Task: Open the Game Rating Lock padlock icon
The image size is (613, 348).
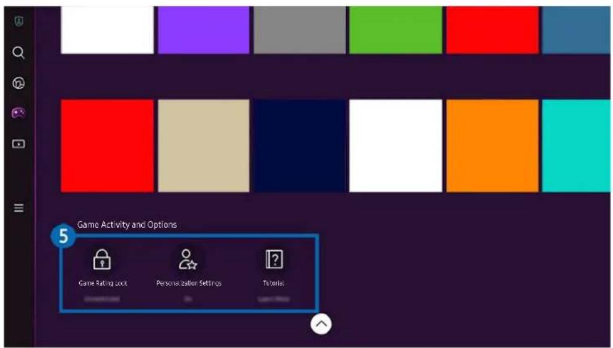Action: [x=102, y=259]
